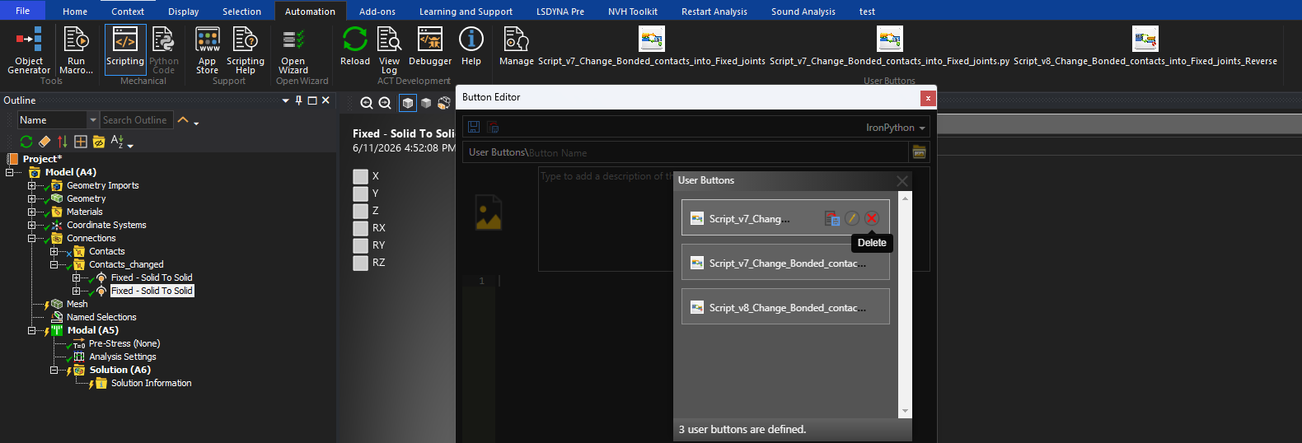Image resolution: width=1302 pixels, height=443 pixels.
Task: Open the Add-ons tab
Action: point(377,12)
